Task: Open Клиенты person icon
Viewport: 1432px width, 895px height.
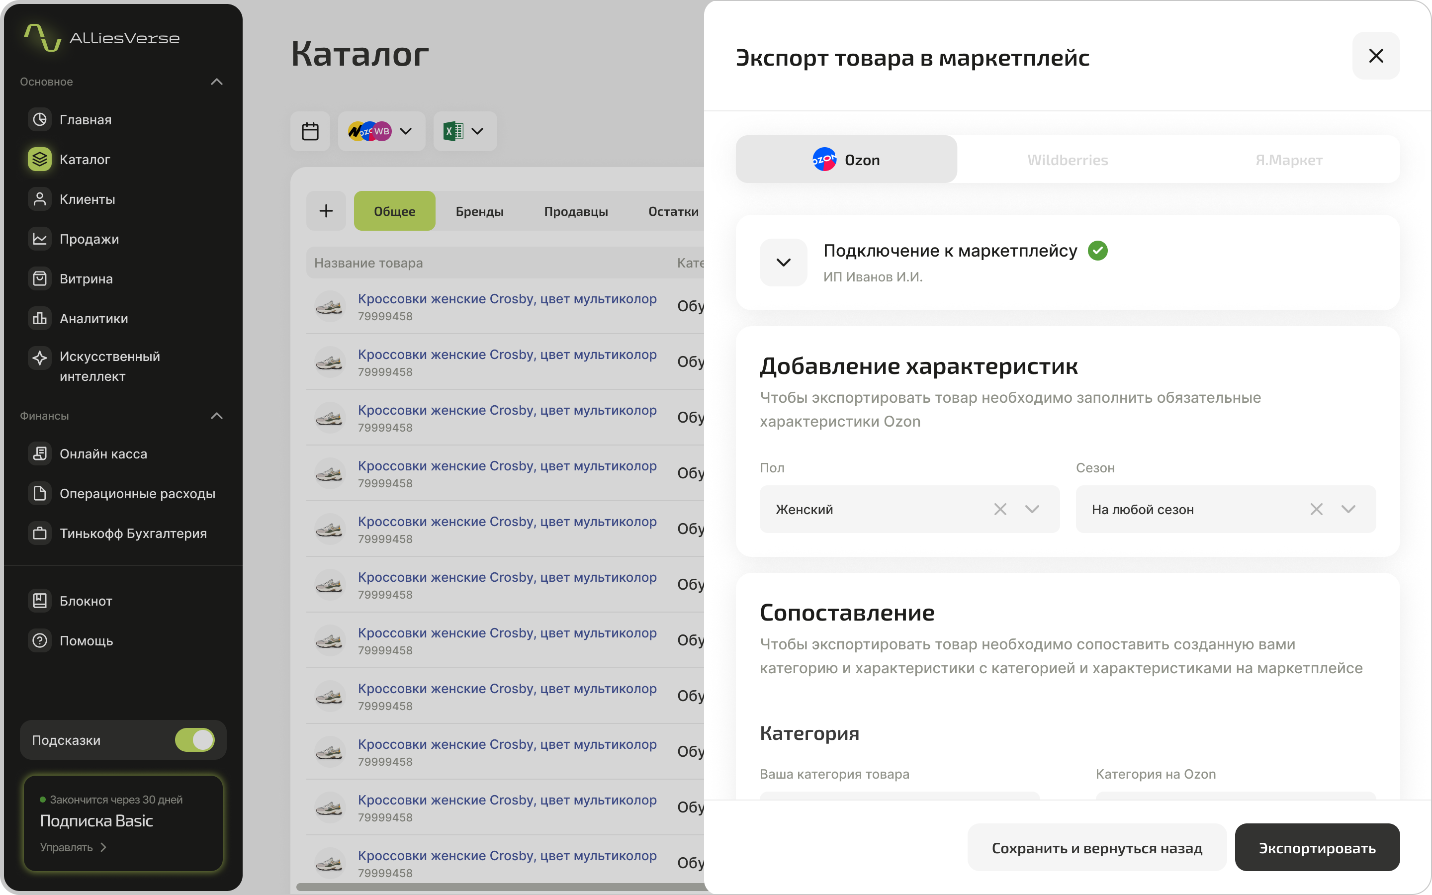Action: [40, 199]
